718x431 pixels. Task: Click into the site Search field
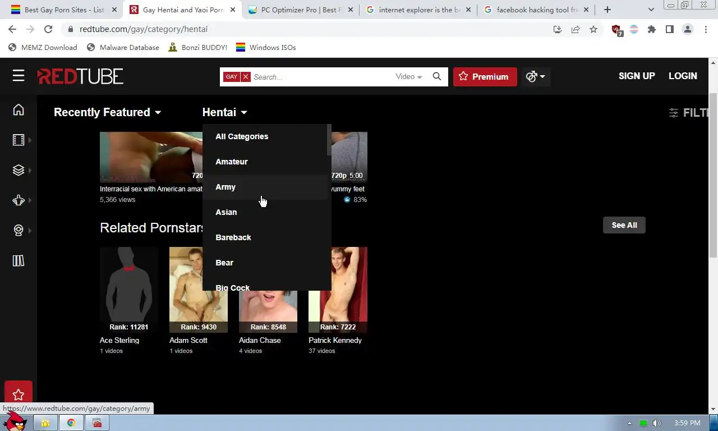click(x=323, y=77)
